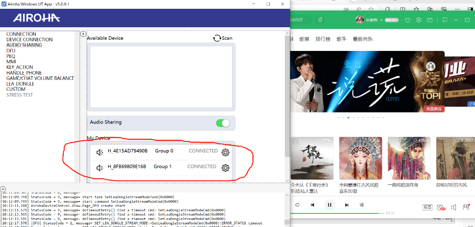Select HANDLE_PHONE in sidebar
Screen dimensions: 475x227
pos(24,73)
